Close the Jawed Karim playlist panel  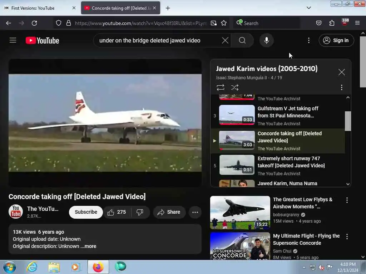(341, 72)
